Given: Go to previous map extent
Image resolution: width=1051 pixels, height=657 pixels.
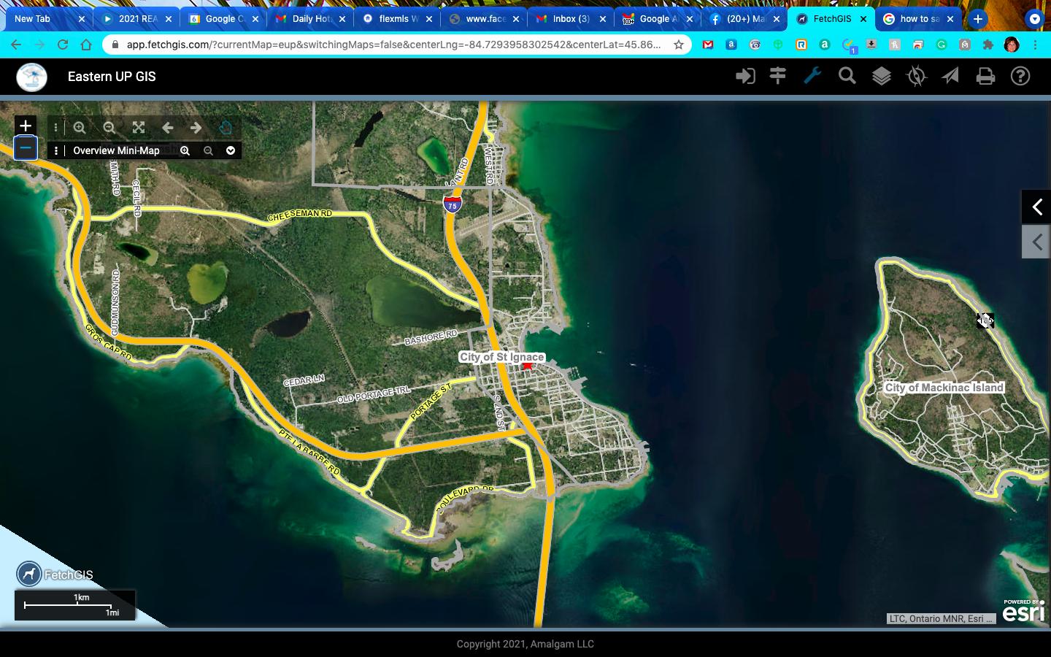Looking at the screenshot, I should pos(168,127).
